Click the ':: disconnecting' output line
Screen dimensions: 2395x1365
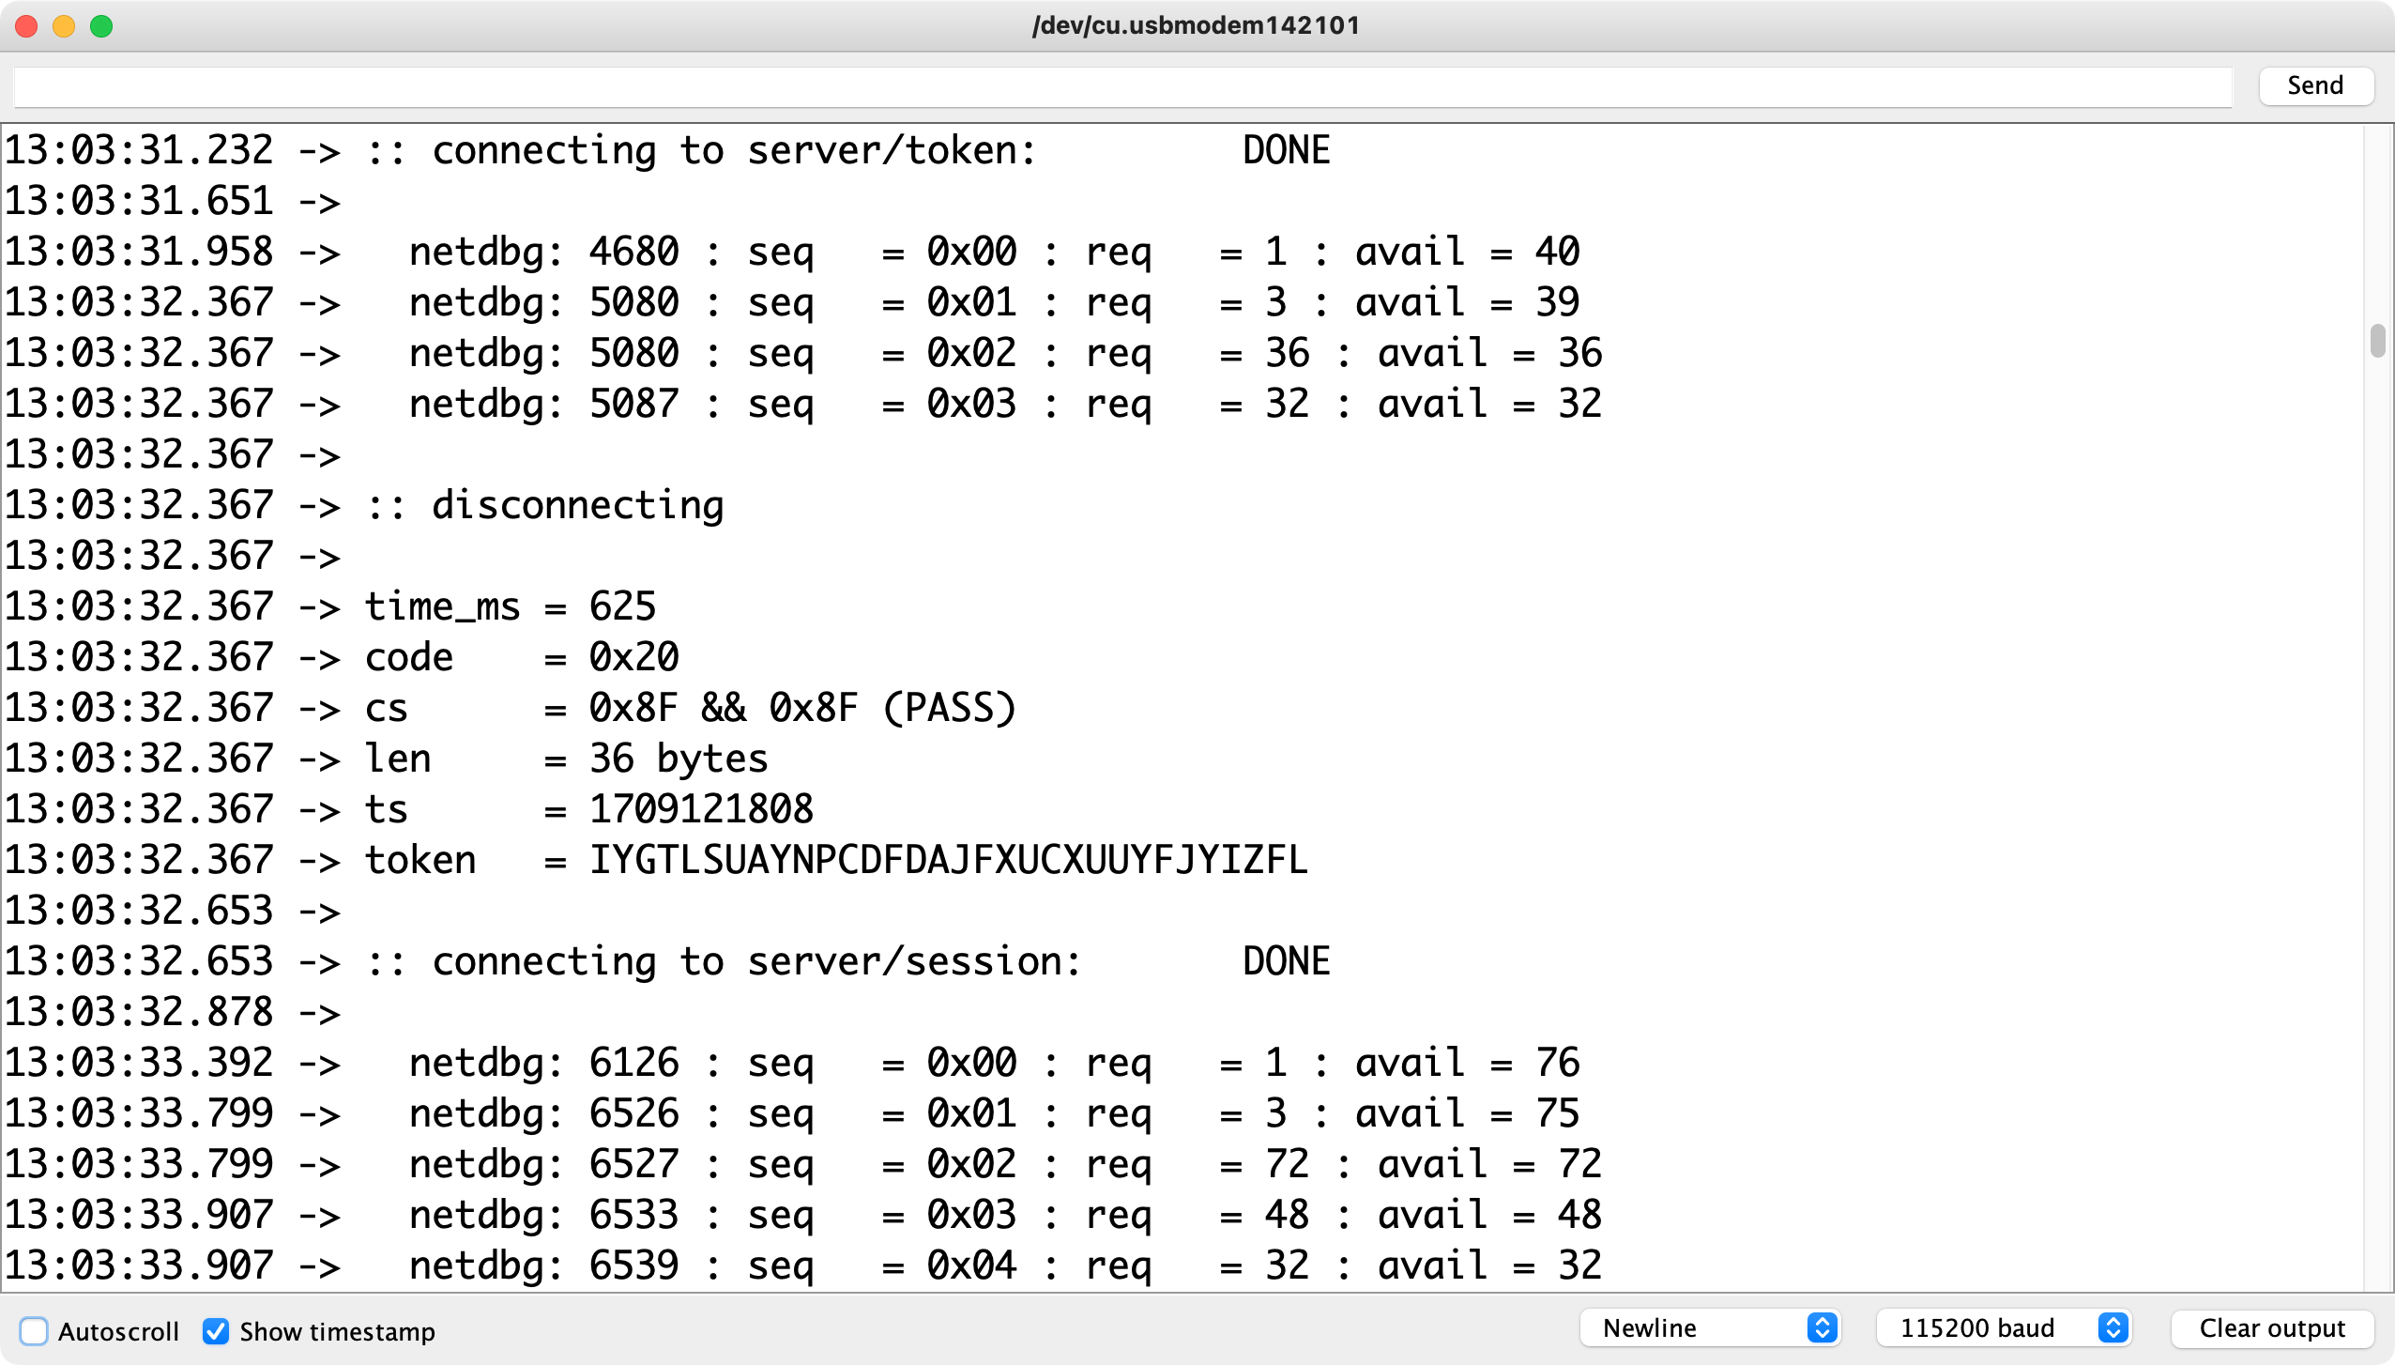click(x=544, y=505)
